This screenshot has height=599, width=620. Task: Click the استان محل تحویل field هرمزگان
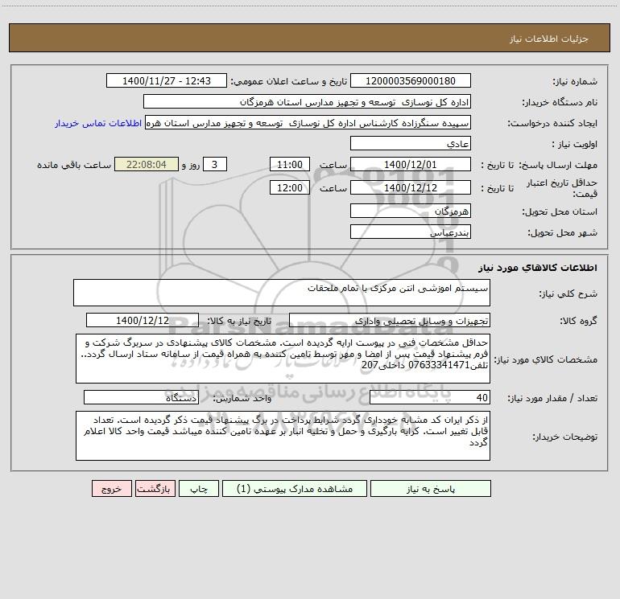(x=411, y=211)
